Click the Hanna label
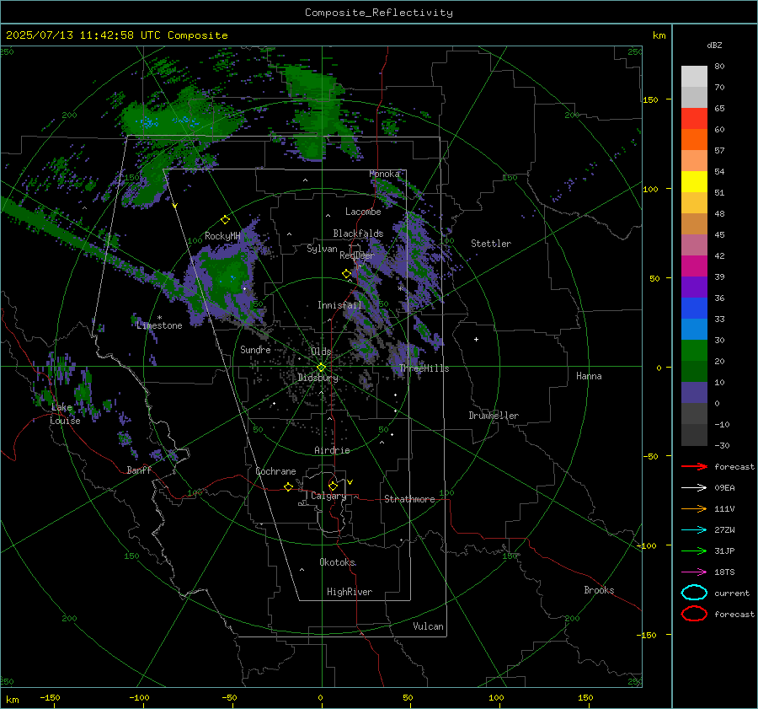 [589, 376]
